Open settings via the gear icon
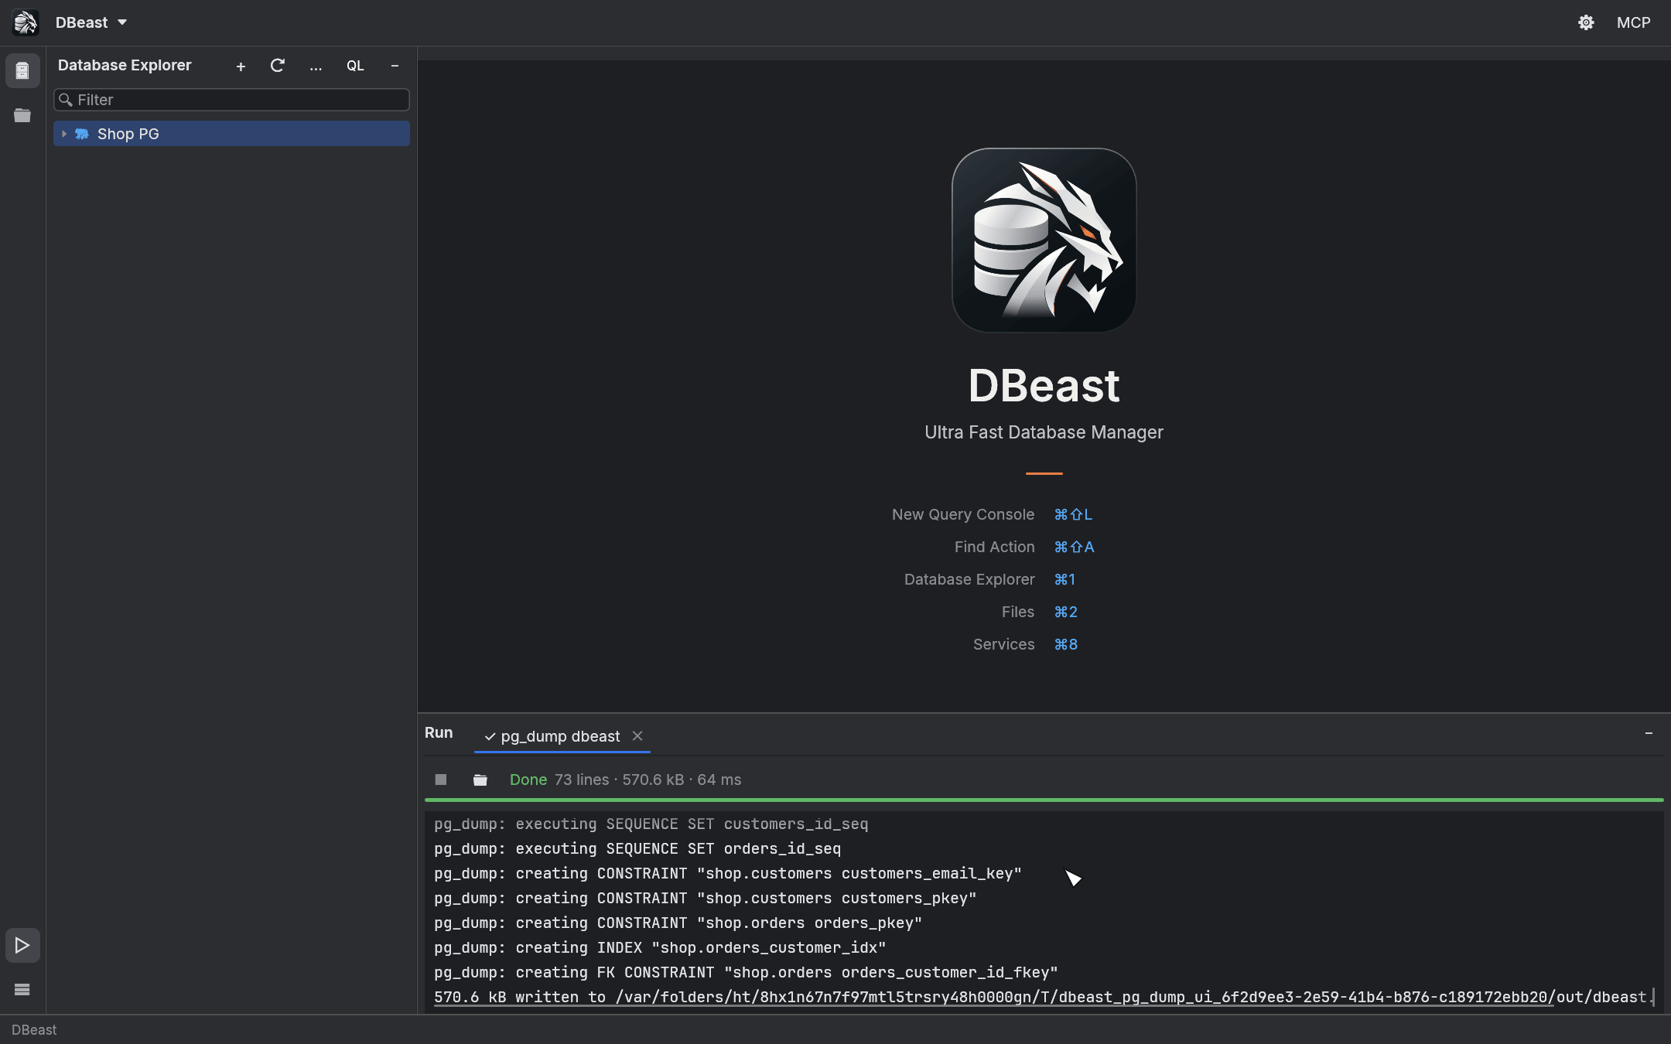Image resolution: width=1671 pixels, height=1044 pixels. 1586,22
